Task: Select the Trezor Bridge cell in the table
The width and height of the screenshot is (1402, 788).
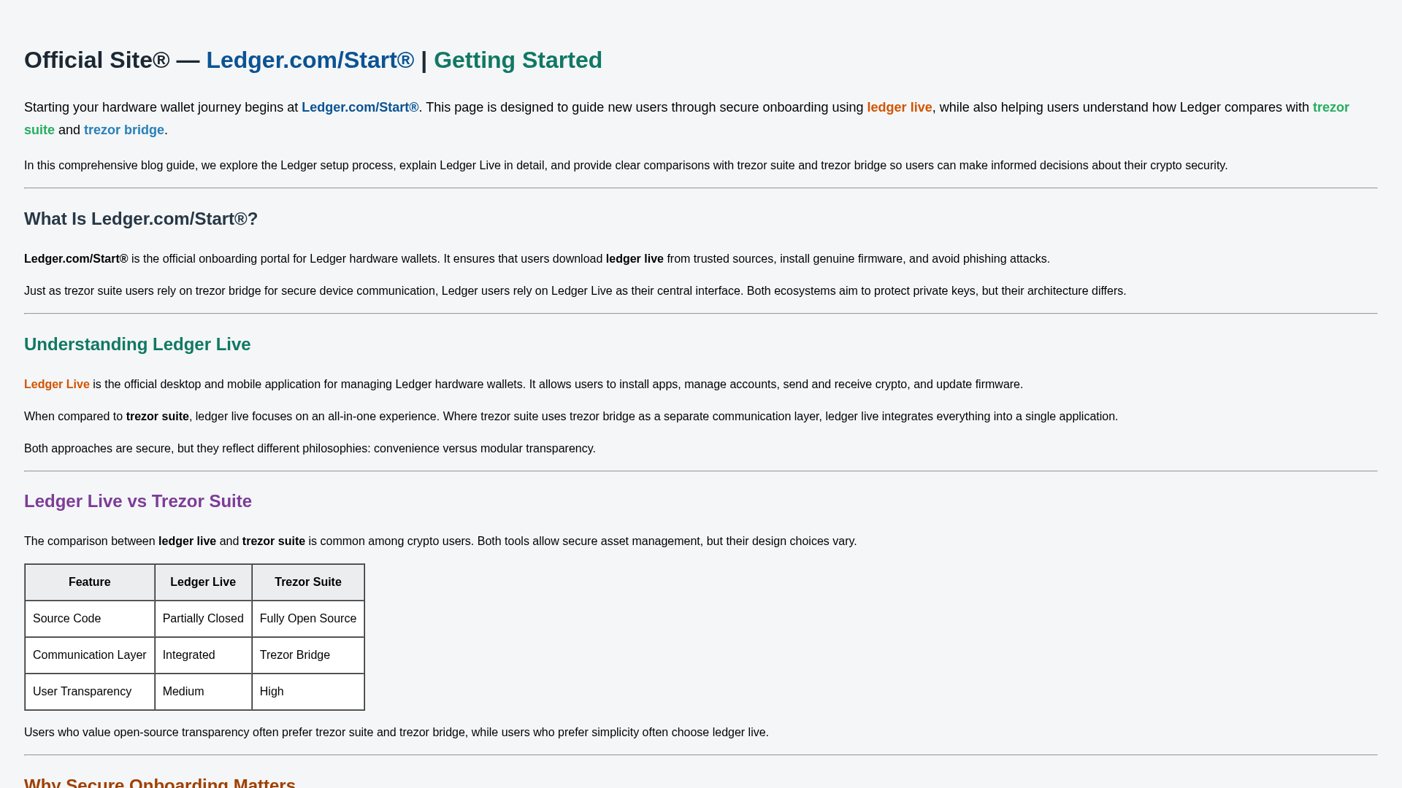Action: tap(294, 654)
